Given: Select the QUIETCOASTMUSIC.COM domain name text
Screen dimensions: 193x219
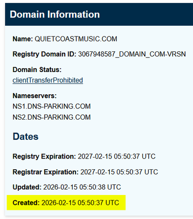Looking at the screenshot, I should [76, 39].
